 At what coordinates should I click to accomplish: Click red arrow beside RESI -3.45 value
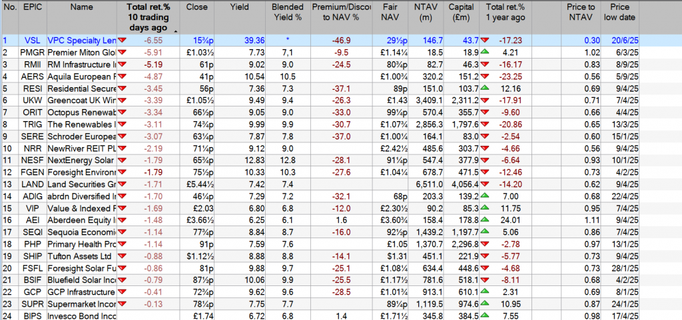[122, 89]
